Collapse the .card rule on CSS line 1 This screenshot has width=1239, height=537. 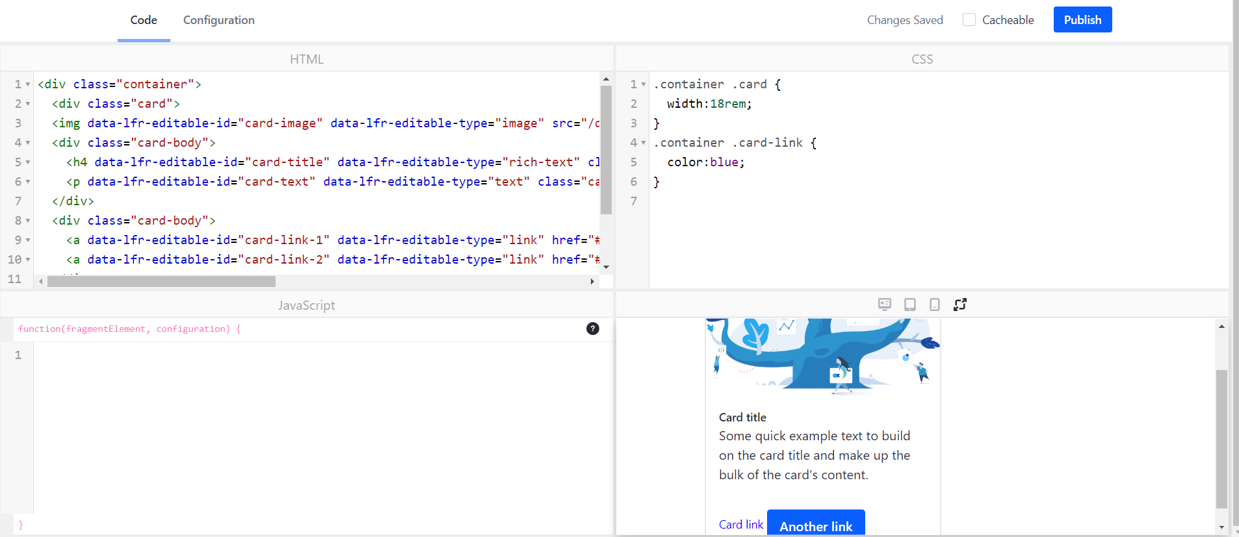pyautogui.click(x=644, y=84)
